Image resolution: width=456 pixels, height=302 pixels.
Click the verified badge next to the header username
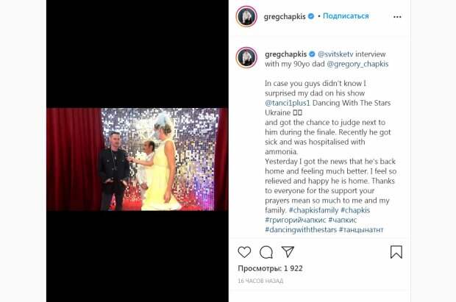click(x=311, y=16)
